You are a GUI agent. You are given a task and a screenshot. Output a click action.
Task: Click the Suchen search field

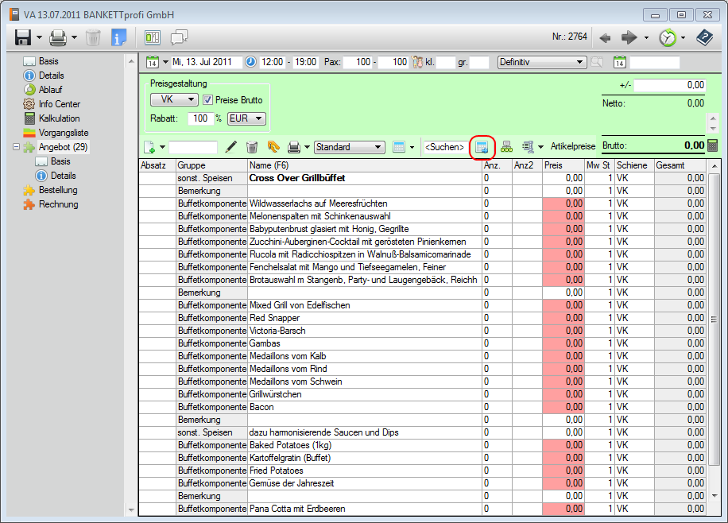(444, 147)
